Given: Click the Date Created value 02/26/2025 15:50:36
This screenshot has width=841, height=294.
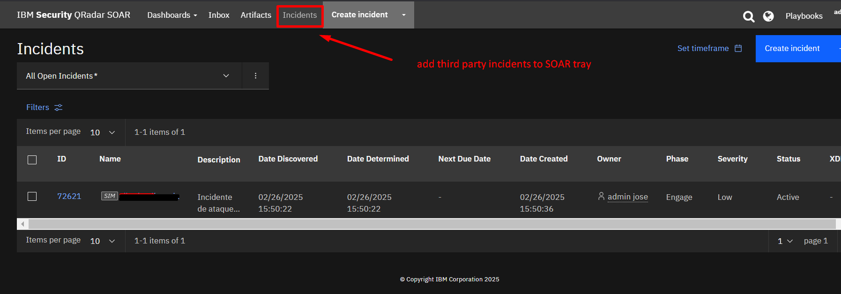Looking at the screenshot, I should [x=543, y=203].
